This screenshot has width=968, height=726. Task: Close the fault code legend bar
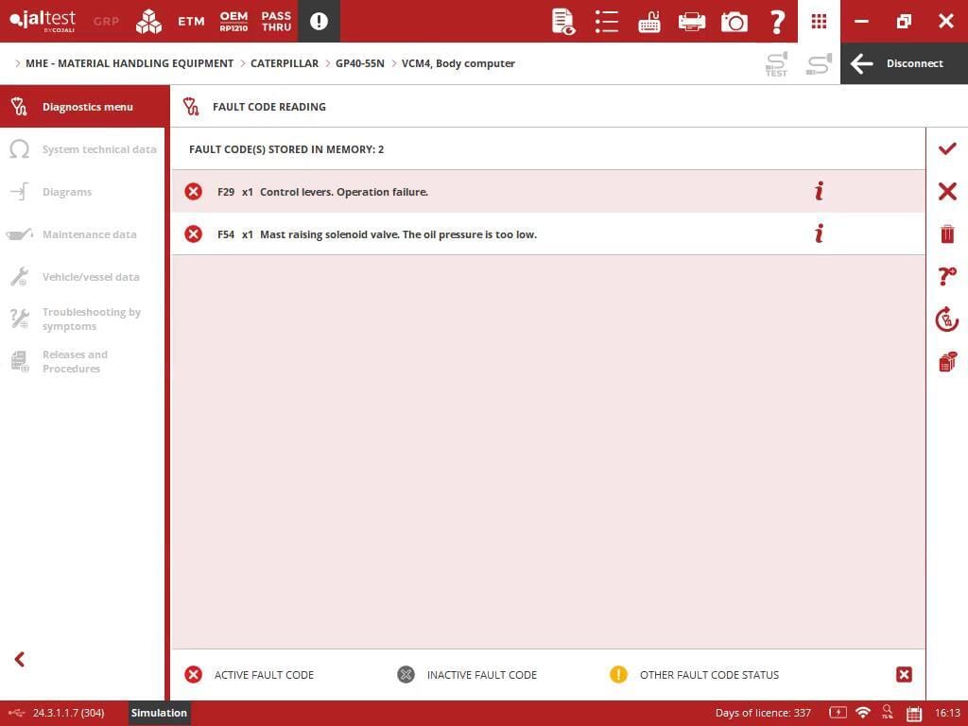click(x=904, y=674)
